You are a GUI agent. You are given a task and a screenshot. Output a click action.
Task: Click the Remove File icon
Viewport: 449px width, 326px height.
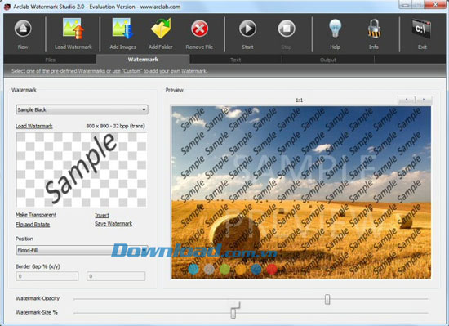(199, 29)
